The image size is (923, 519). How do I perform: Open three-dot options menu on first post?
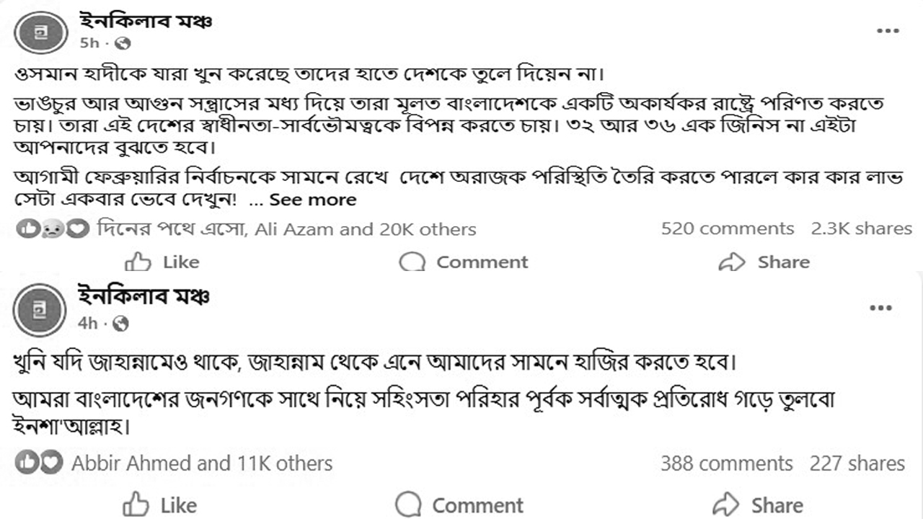click(x=888, y=31)
